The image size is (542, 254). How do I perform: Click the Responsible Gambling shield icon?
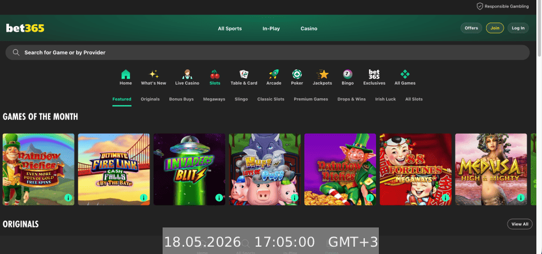pos(479,6)
